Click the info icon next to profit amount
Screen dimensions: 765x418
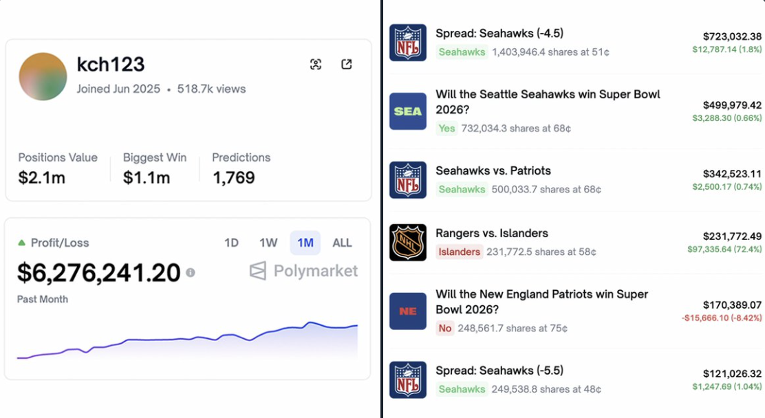pyautogui.click(x=191, y=273)
